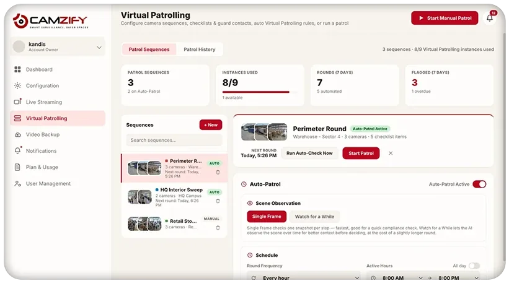Go to Live Streaming page
Screen dimensions: 509x286
(58, 102)
